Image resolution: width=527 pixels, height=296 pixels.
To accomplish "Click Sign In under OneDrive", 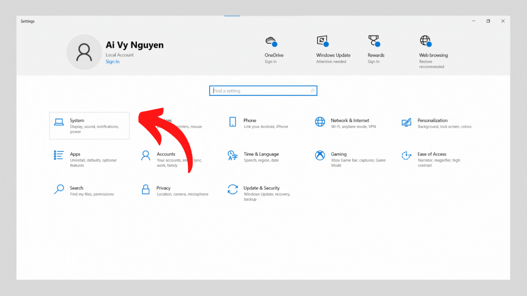I will [x=270, y=62].
